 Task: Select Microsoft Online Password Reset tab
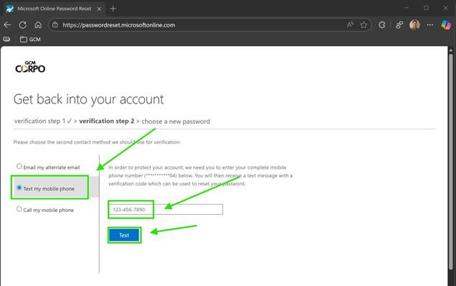click(54, 9)
